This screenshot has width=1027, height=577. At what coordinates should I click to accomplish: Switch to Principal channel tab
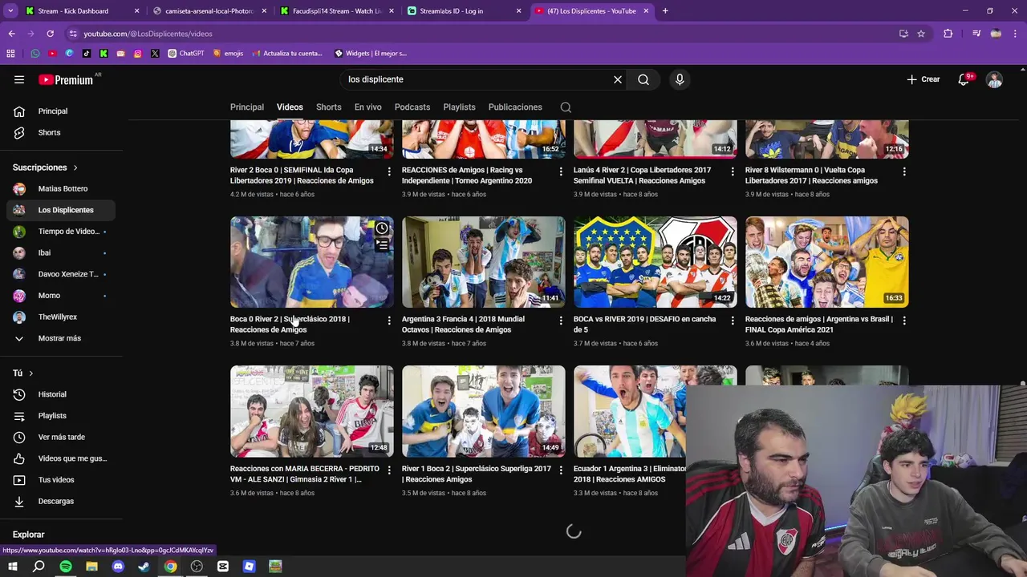(247, 107)
